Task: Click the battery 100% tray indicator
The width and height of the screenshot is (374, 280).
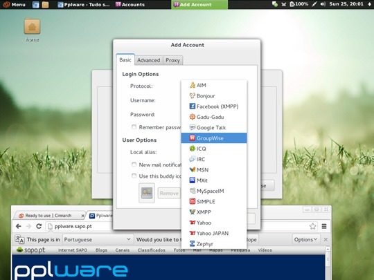Action: point(299,4)
